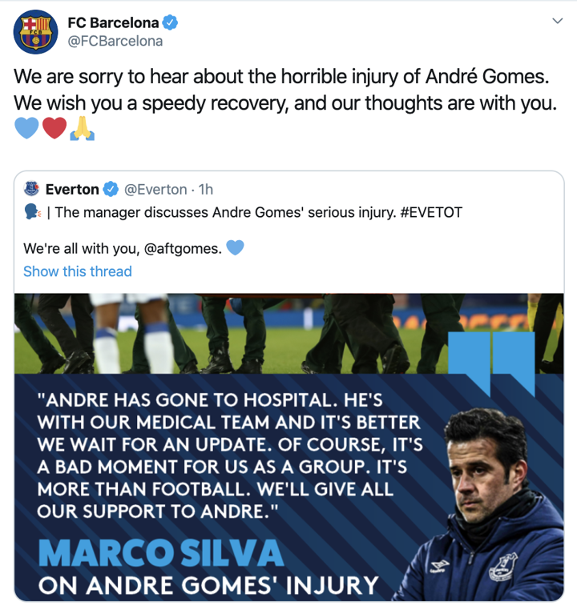This screenshot has width=577, height=606.
Task: Open the FC Barcelona profile name
Action: 113,22
